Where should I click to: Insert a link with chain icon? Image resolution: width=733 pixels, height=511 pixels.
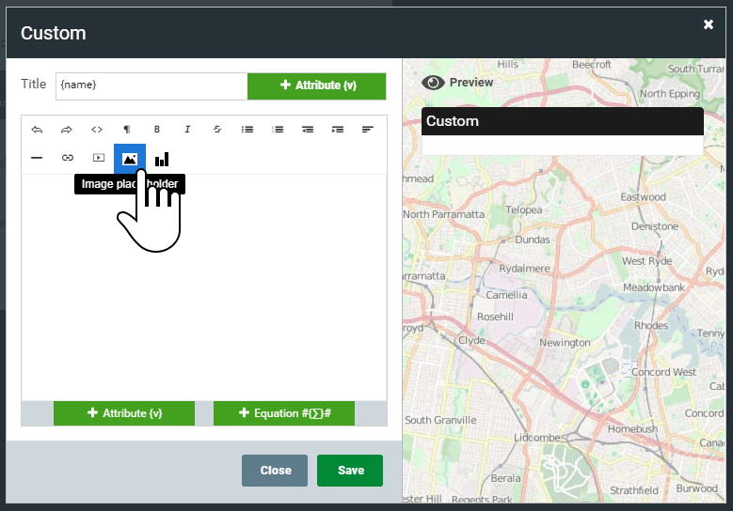click(x=67, y=159)
